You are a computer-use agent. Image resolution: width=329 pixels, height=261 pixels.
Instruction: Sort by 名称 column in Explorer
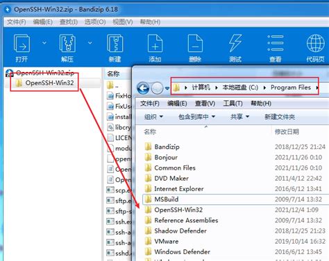(150, 132)
